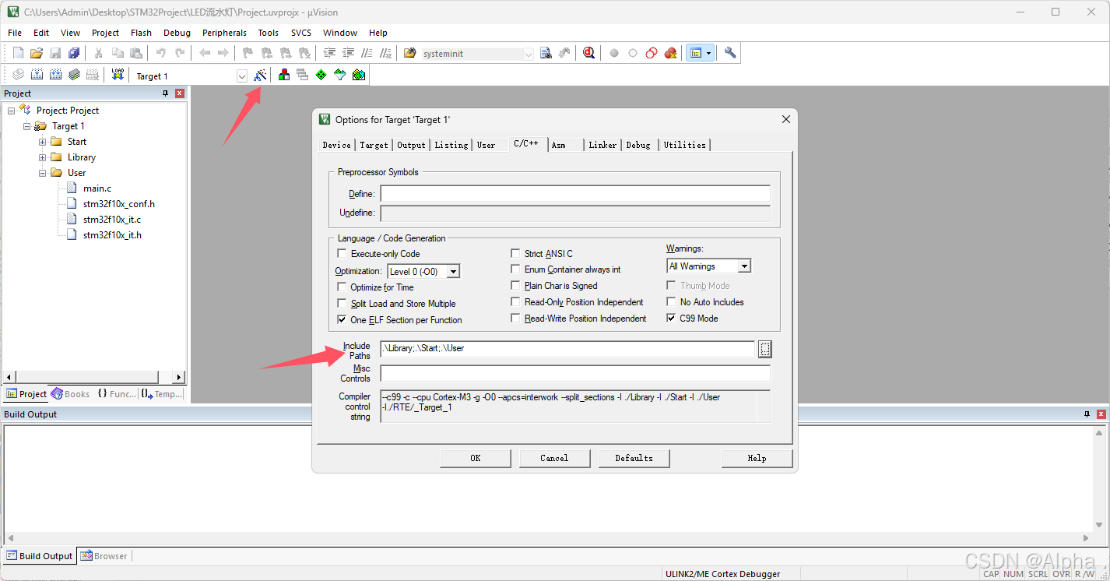Click the Disable All Breakpoints icon
This screenshot has height=581, width=1110.
(x=652, y=53)
